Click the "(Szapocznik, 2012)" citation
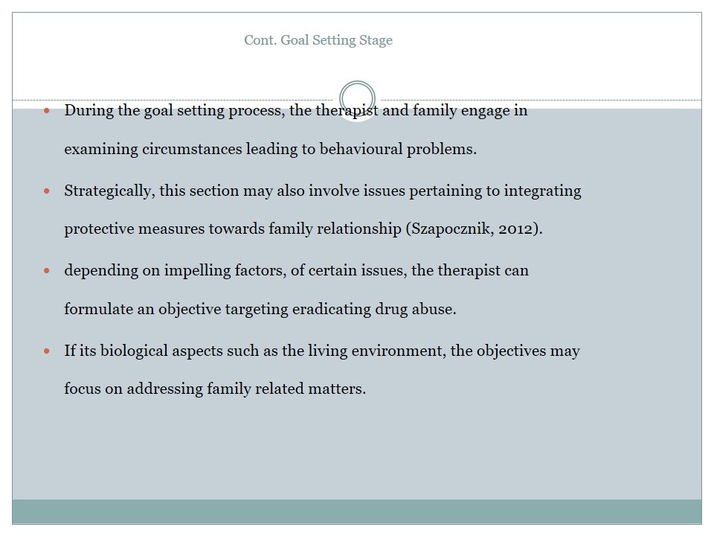Image resolution: width=714 pixels, height=536 pixels. 474,229
